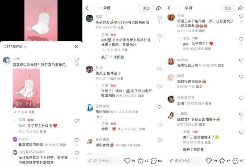Like 七元's comment about longer wings
The height and width of the screenshot is (167, 245).
(77, 60)
